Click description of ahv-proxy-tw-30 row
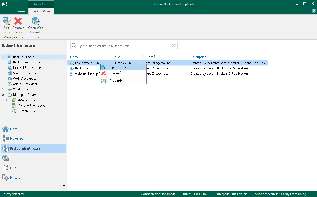317x197 pixels. [228, 63]
